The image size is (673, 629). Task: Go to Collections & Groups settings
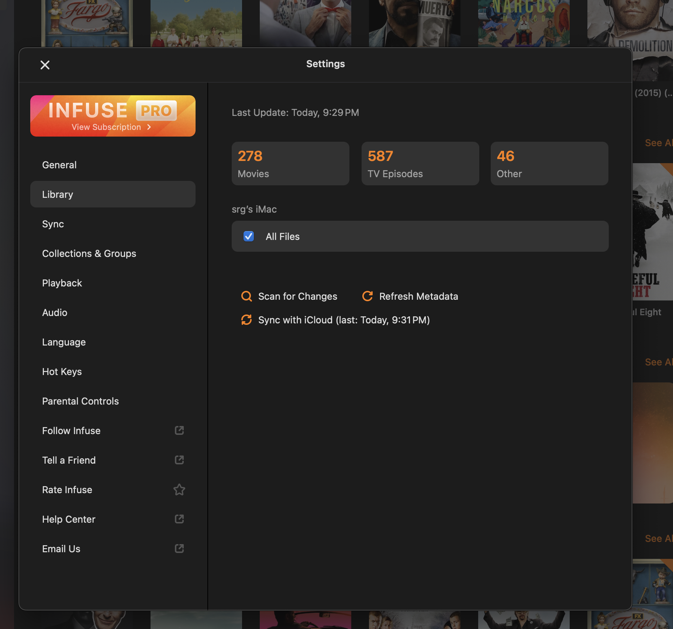point(113,254)
